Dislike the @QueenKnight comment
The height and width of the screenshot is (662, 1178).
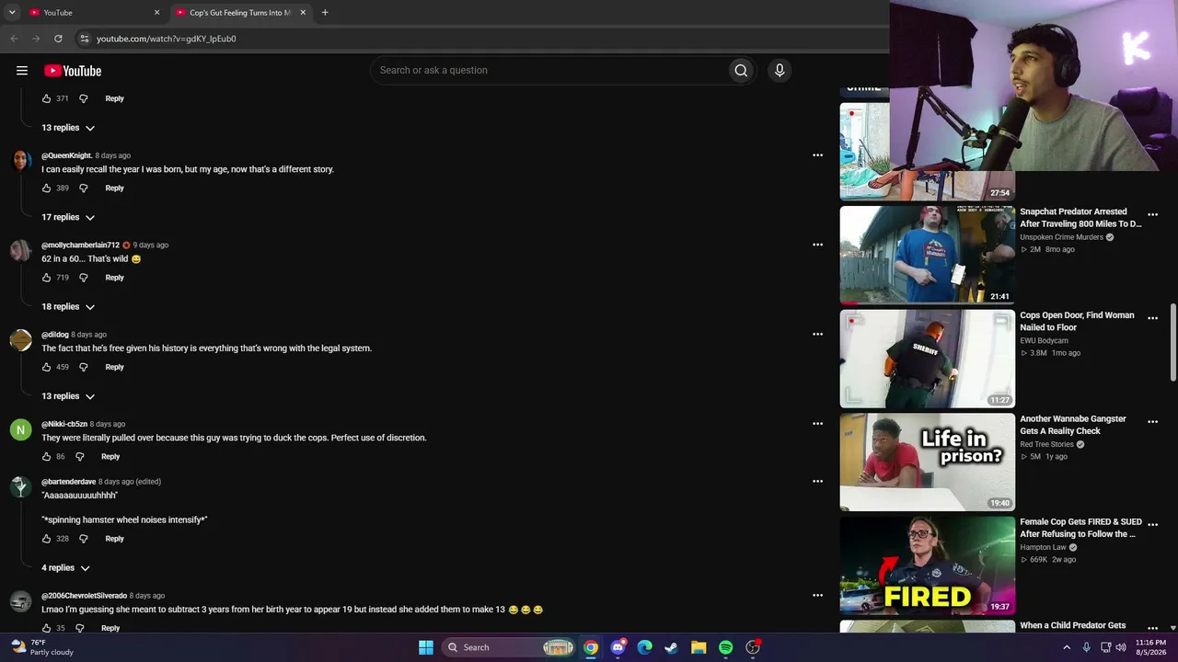click(x=83, y=188)
